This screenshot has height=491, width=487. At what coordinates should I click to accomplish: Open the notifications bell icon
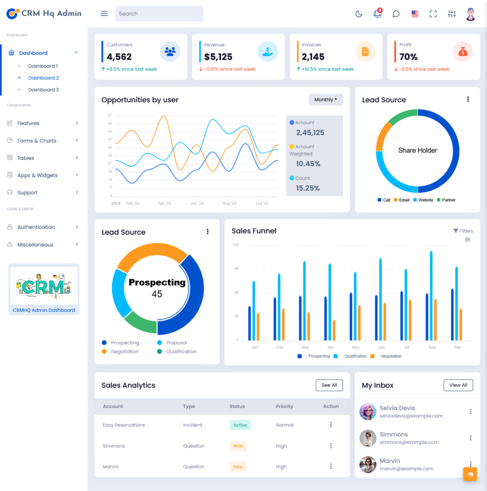point(377,14)
